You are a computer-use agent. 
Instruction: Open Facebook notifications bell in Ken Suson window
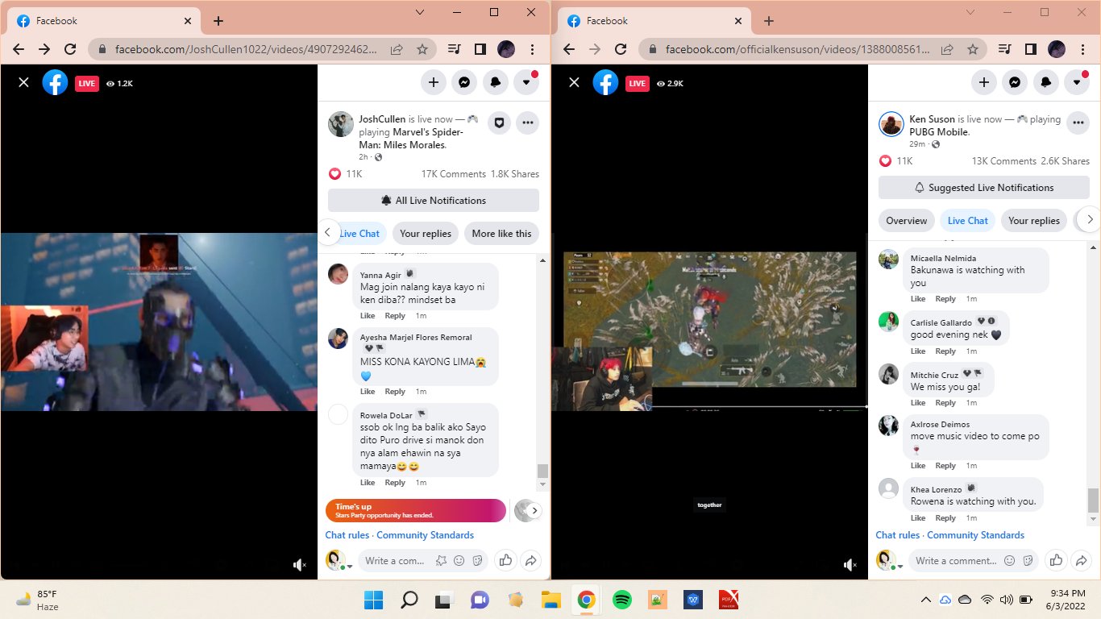(1045, 81)
